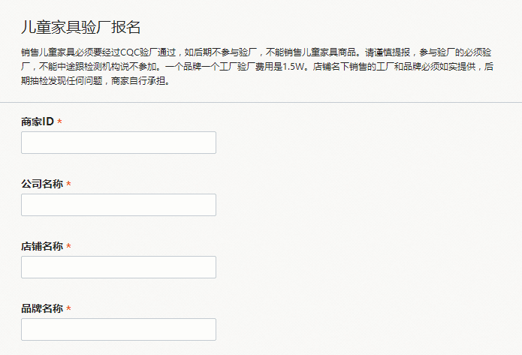Image resolution: width=522 pixels, height=355 pixels.
Task: Click the 商家ID input field
Action: point(119,143)
